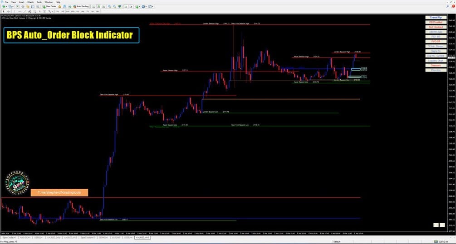This screenshot has width=456, height=244.
Task: Open the New Chart toolbar icon
Action: (x=4, y=6)
